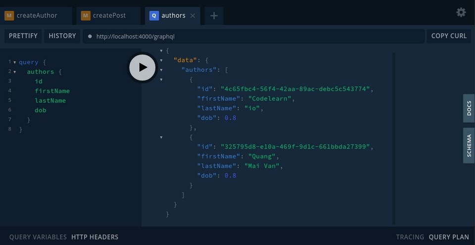Open the settings gear icon
Image resolution: width=475 pixels, height=245 pixels.
coord(461,12)
